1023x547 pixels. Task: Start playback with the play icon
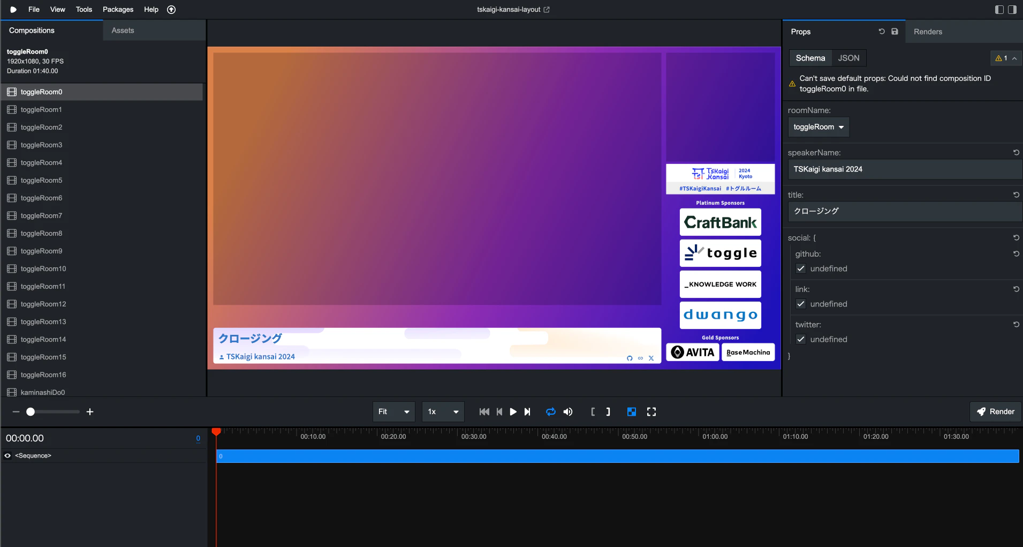(x=513, y=411)
